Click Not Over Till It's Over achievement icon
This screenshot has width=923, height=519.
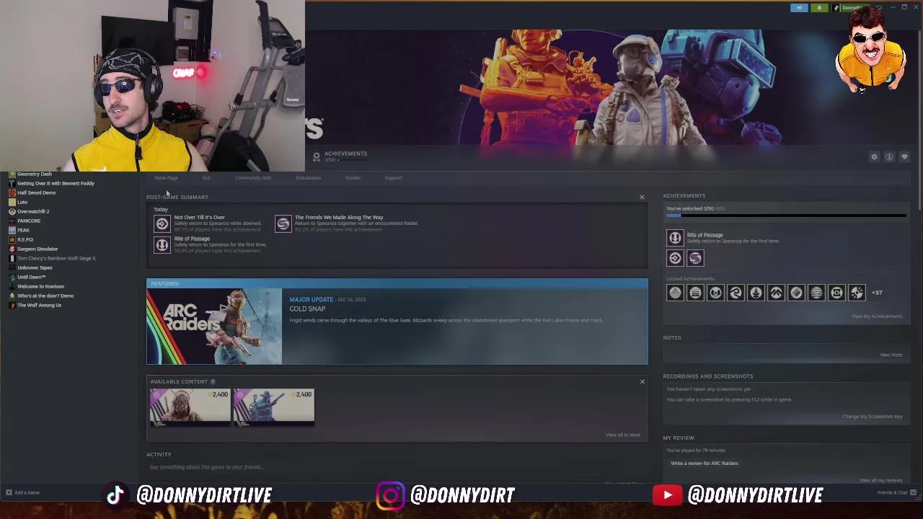(x=162, y=223)
